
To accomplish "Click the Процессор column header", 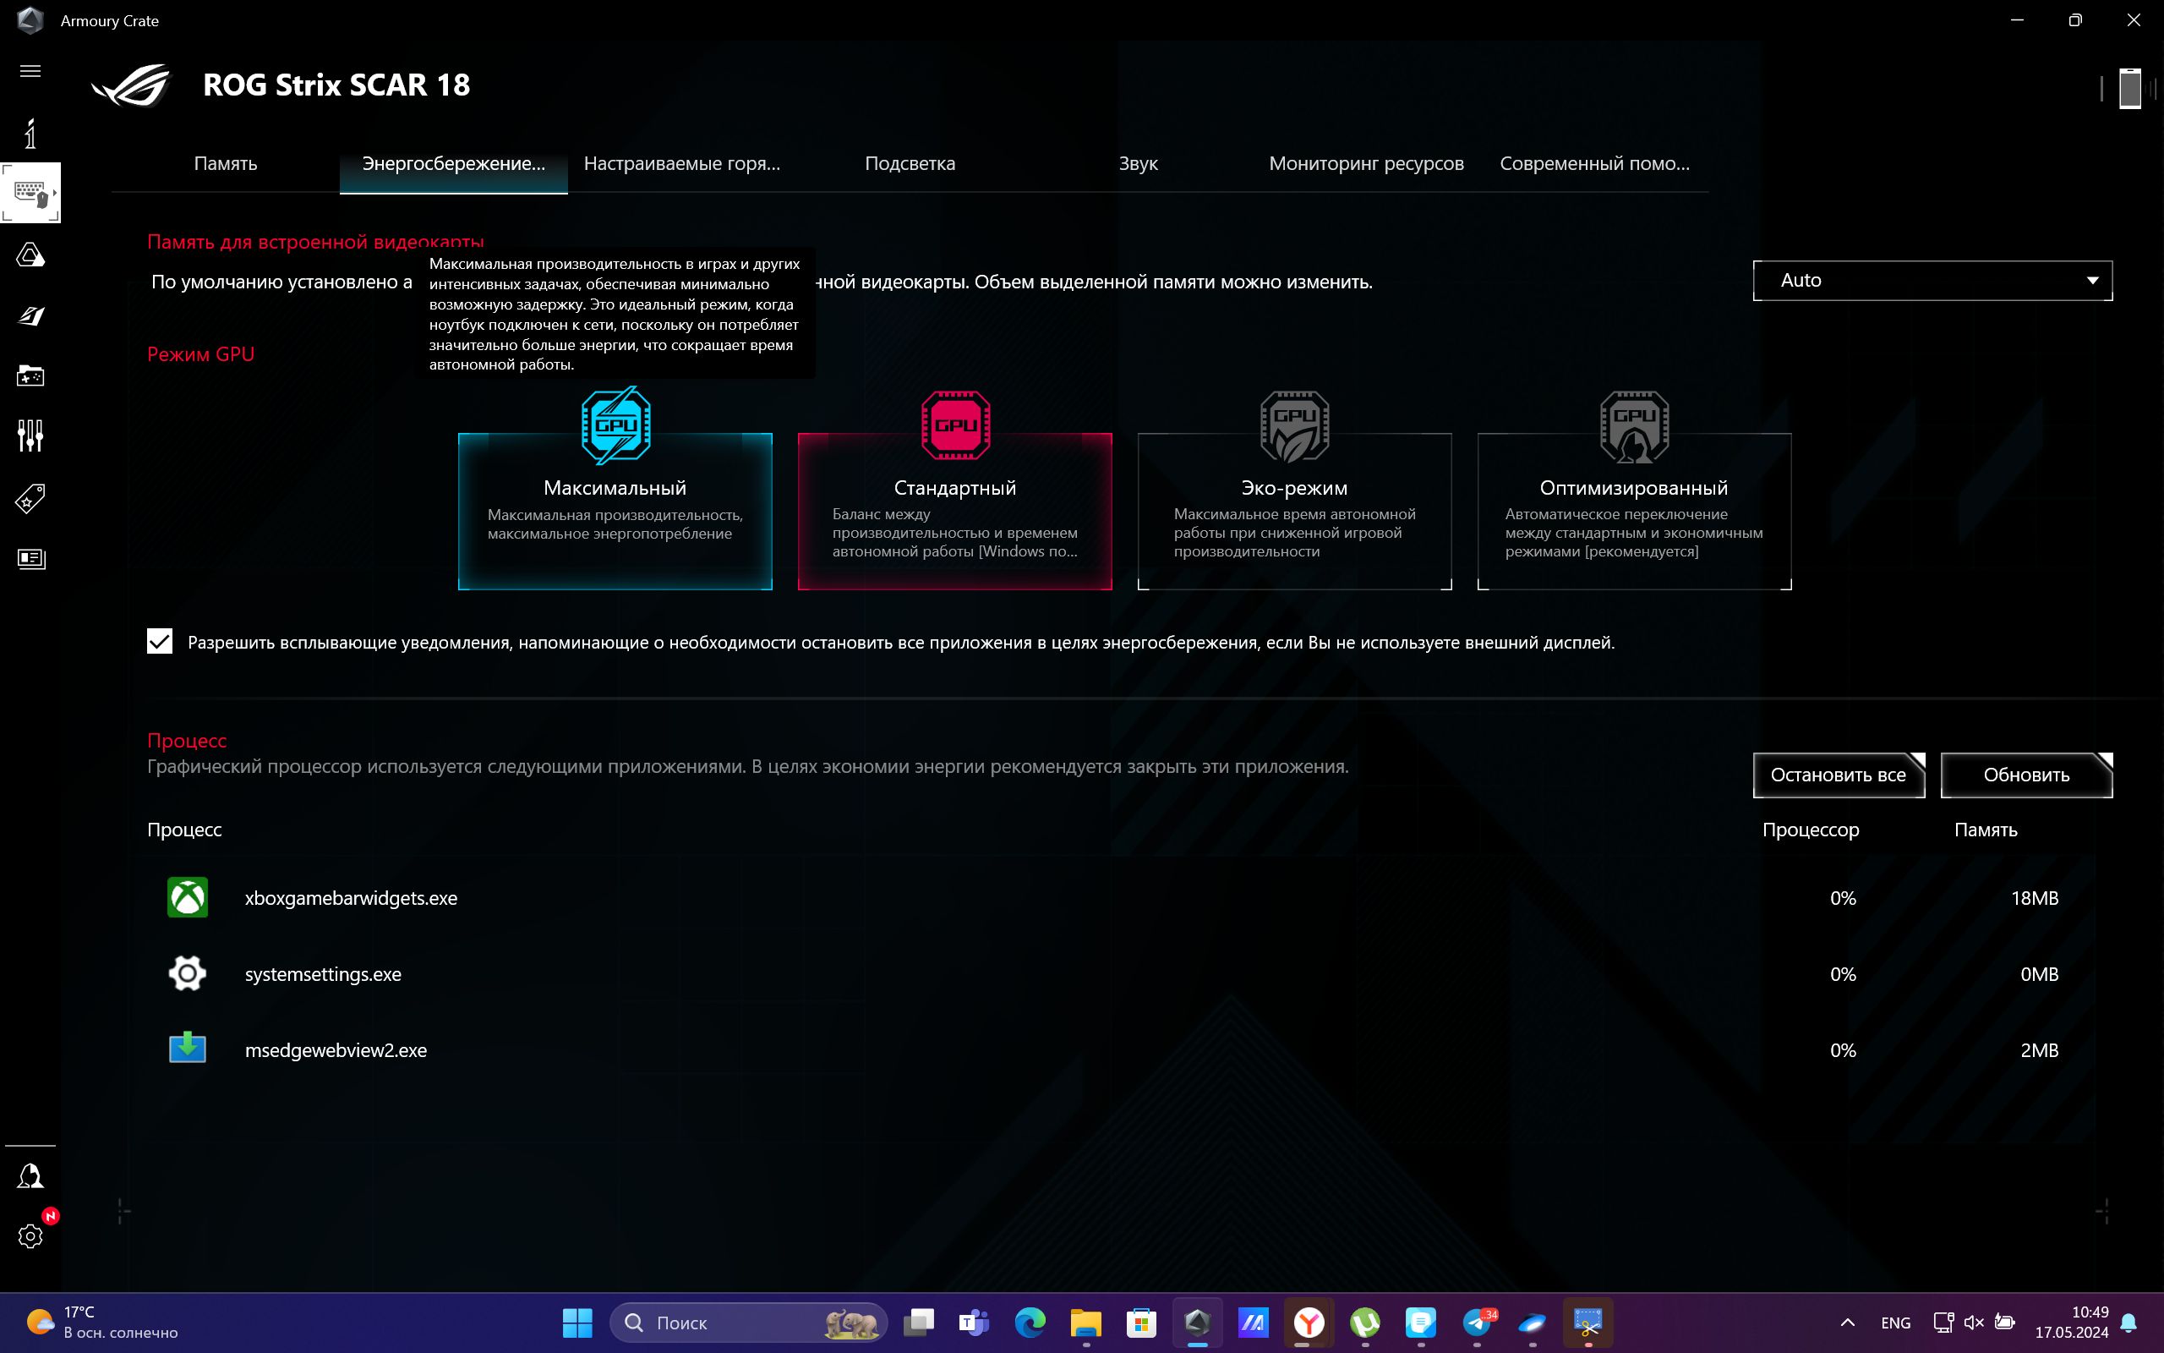I will click(x=1811, y=830).
